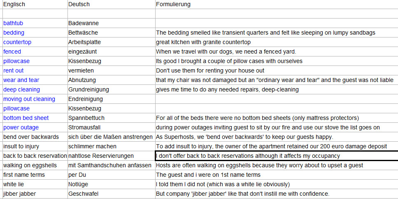This screenshot has width=398, height=199.
Task: Click the 'white lie' cell
Action: [35, 184]
